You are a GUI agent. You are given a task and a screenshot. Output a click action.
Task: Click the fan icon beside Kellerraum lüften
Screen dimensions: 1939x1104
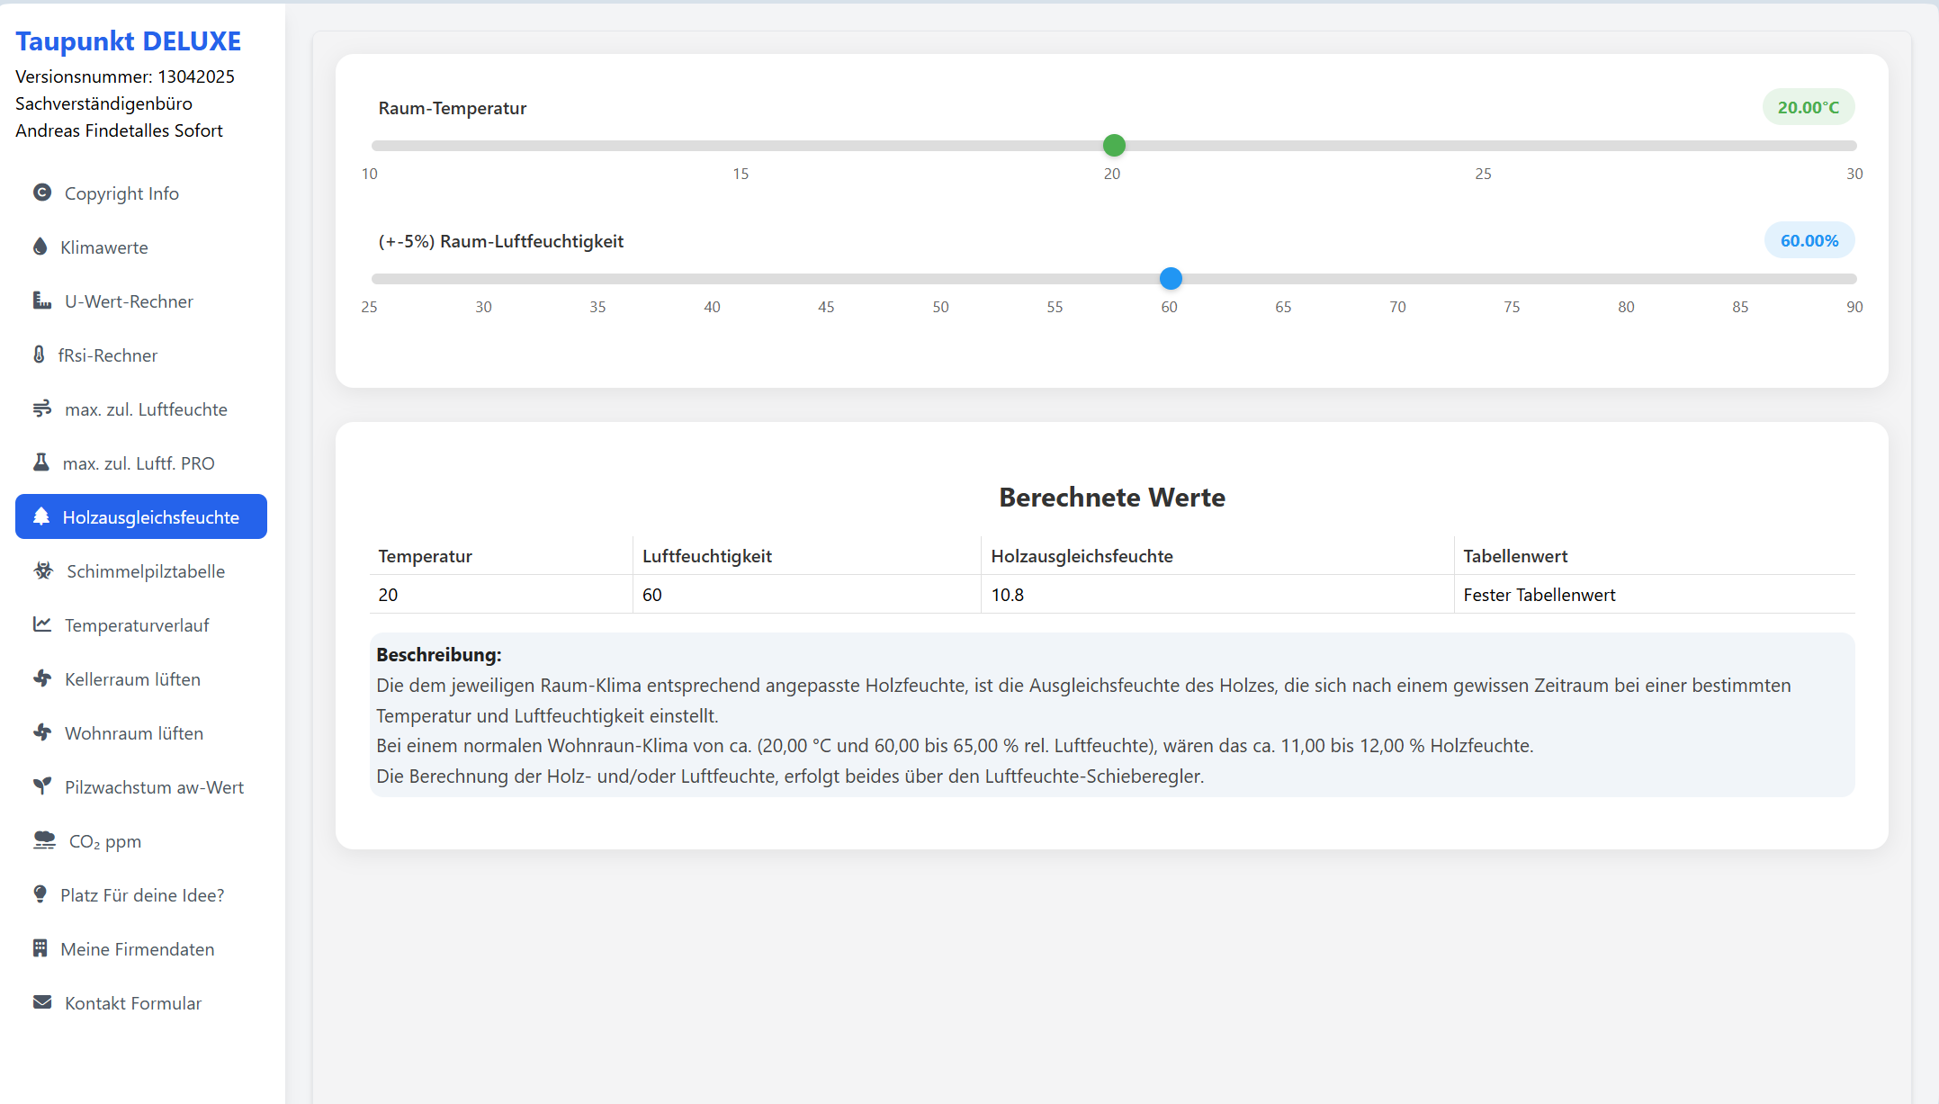pyautogui.click(x=42, y=678)
